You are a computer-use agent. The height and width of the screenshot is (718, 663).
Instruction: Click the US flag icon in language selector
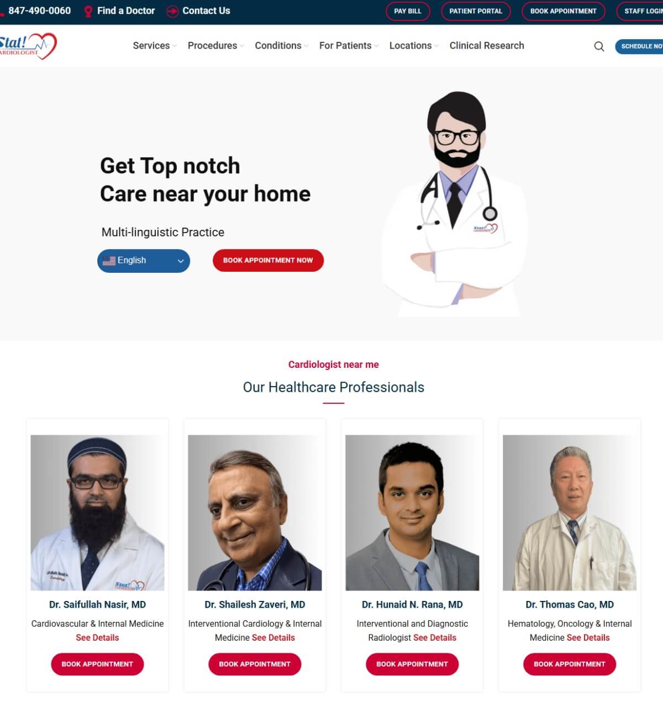(109, 261)
